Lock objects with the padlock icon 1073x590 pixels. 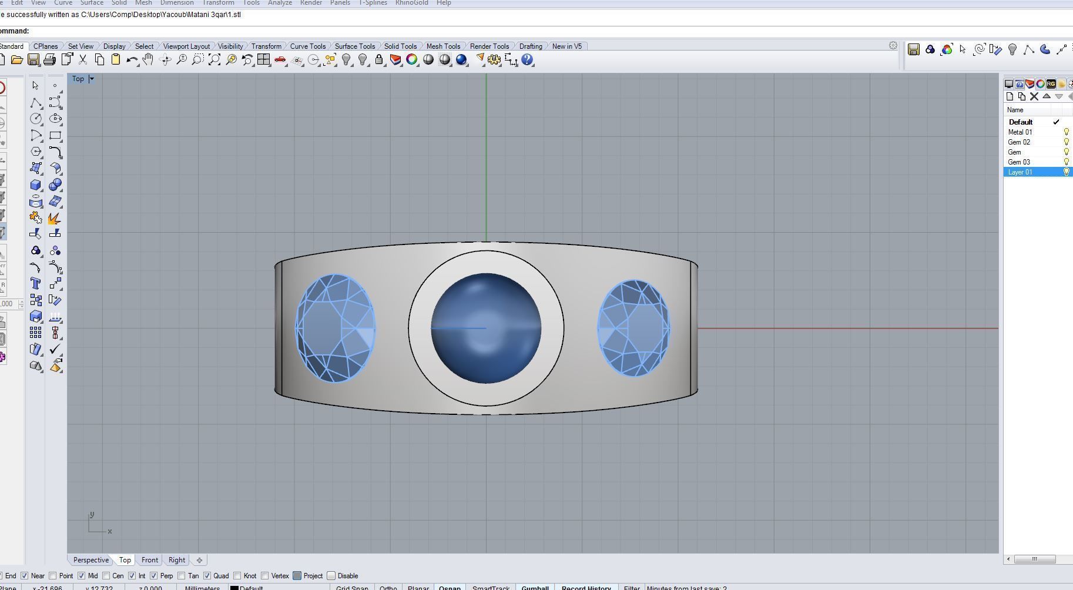point(379,59)
